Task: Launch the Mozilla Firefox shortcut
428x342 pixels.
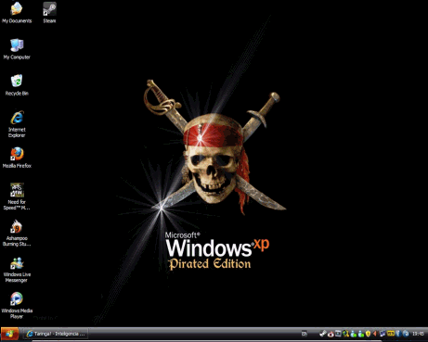Action: click(x=17, y=158)
